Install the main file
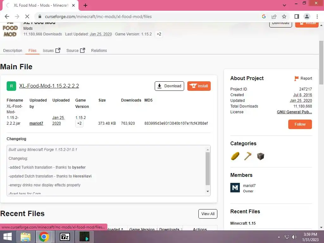 point(199,86)
